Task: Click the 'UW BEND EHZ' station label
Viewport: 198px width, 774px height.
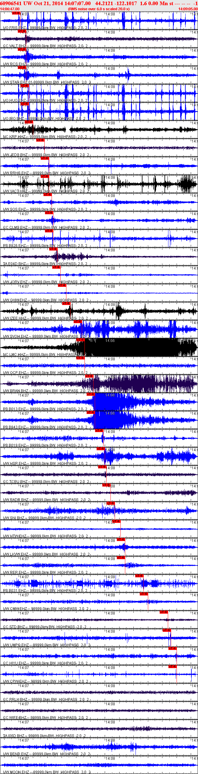Action: (16, 754)
